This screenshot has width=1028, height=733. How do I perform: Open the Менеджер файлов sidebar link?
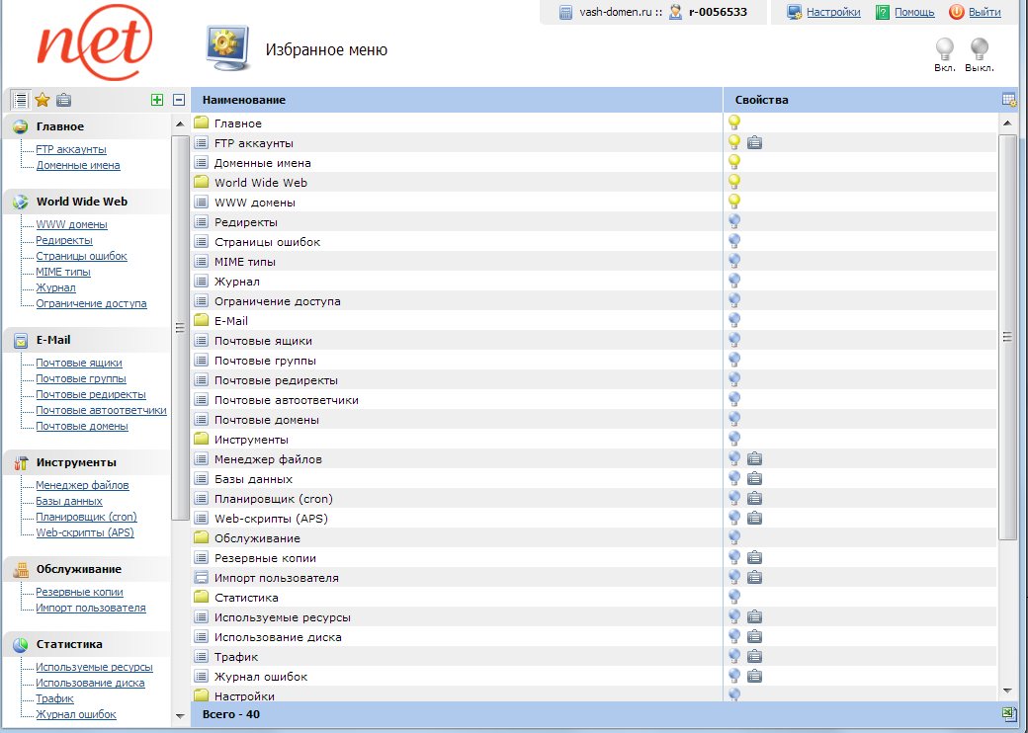click(82, 485)
